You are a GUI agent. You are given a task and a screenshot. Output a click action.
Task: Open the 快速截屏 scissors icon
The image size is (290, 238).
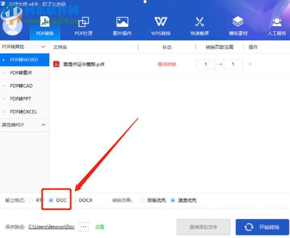[x=199, y=22]
